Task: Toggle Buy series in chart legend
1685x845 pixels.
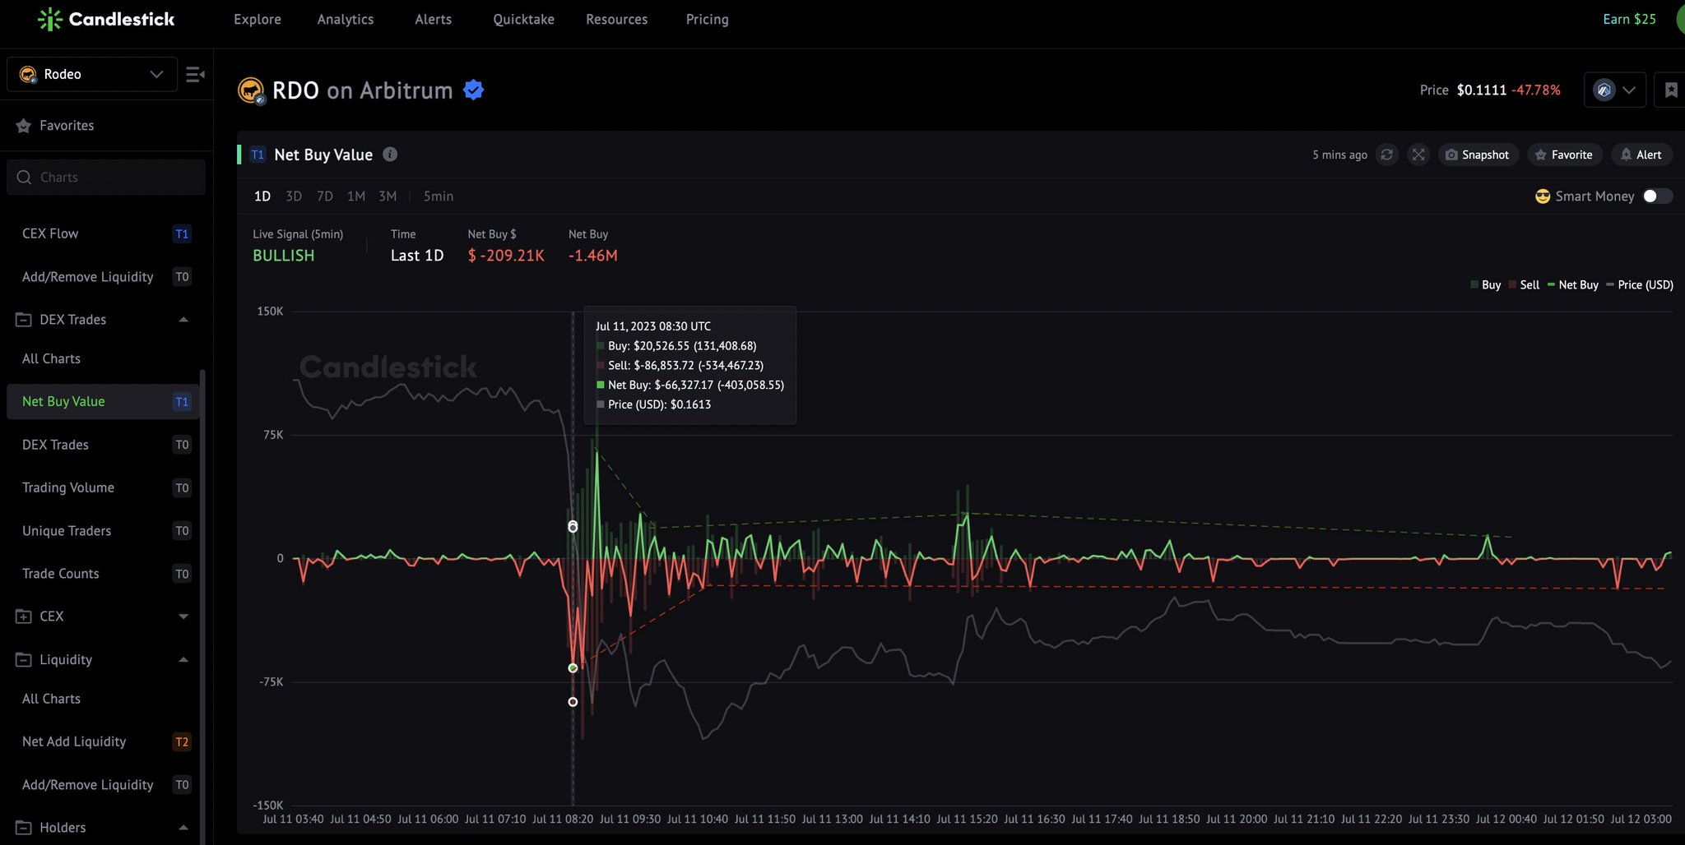Action: tap(1485, 285)
